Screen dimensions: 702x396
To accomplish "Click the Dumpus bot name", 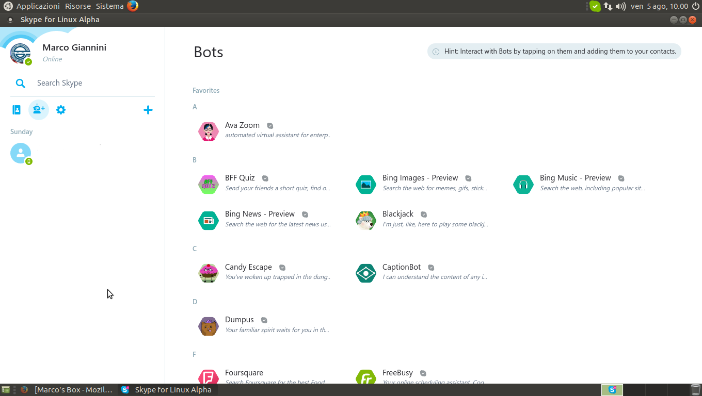I will point(240,320).
